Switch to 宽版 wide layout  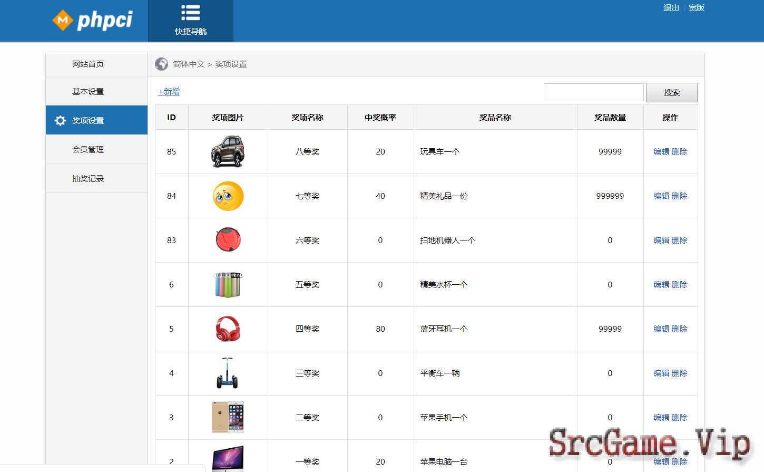pos(696,8)
